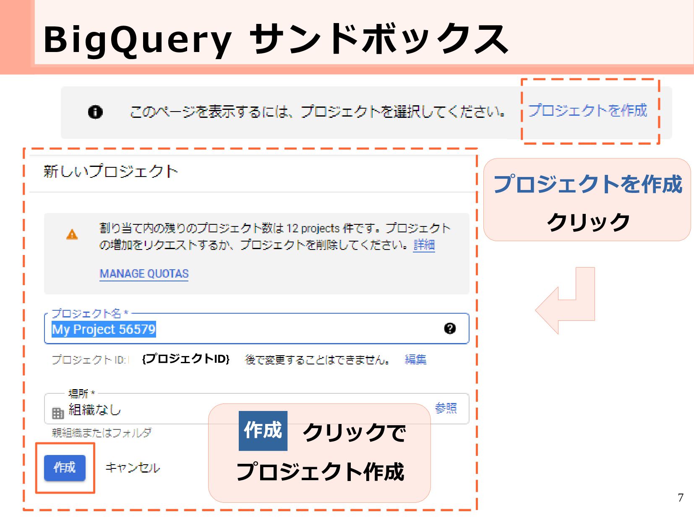This screenshot has height=520, width=694.
Task: Click the 'このページを表示するには' banner message
Action: pos(318,112)
